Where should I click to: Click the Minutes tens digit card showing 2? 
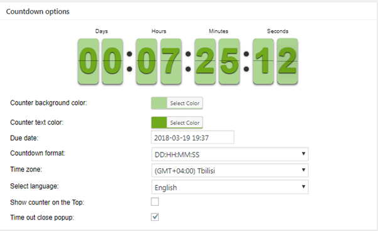pyautogui.click(x=205, y=62)
